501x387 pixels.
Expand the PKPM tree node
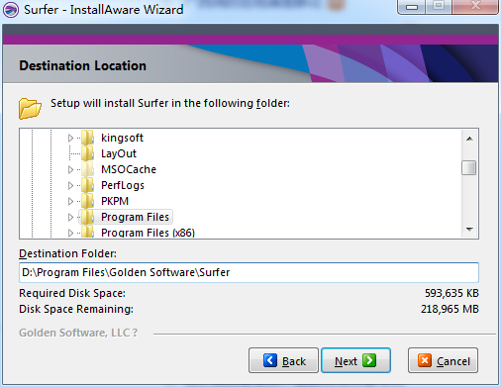click(x=70, y=201)
